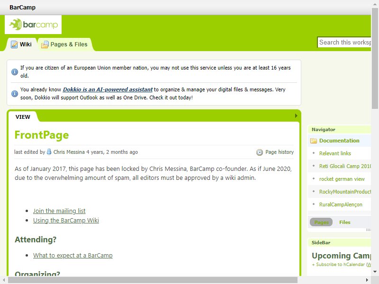Open Relevant links page in Navigator
The image size is (379, 284).
click(x=335, y=153)
